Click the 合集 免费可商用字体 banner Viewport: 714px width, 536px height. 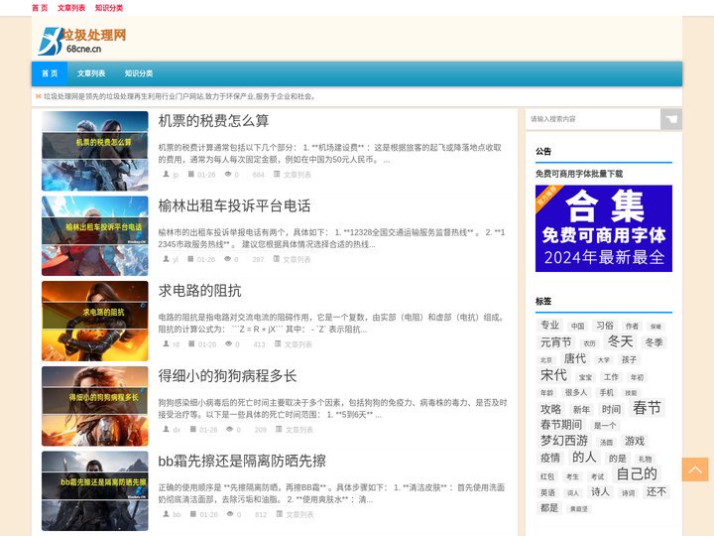pos(603,228)
